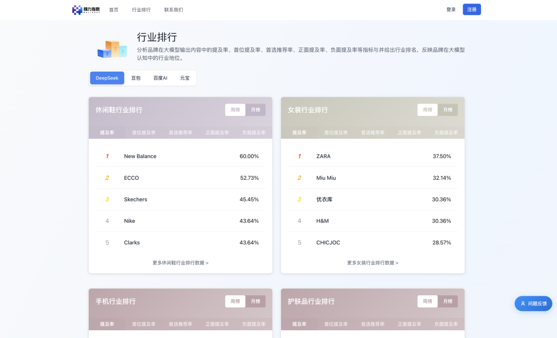Image resolution: width=557 pixels, height=338 pixels.
Task: Select 负面提及率 tab in 护肤品 card
Action: pyautogui.click(x=446, y=324)
